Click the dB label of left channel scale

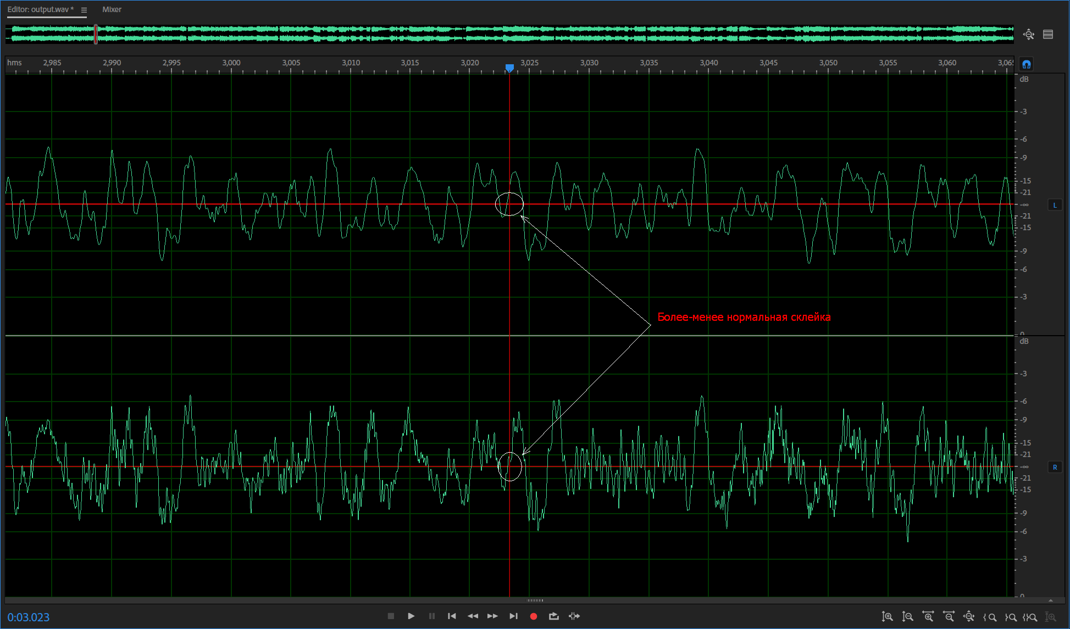click(1024, 79)
